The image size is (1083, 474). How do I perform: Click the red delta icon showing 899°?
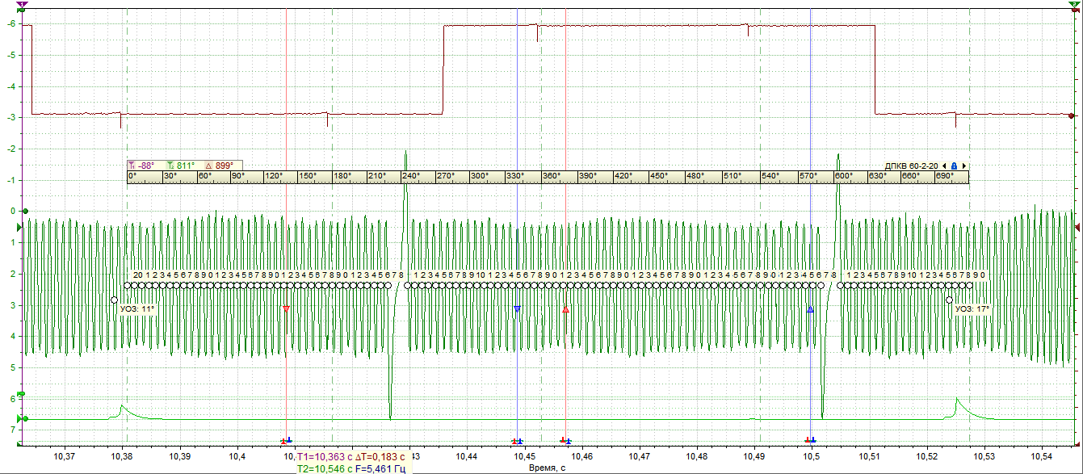pos(208,166)
